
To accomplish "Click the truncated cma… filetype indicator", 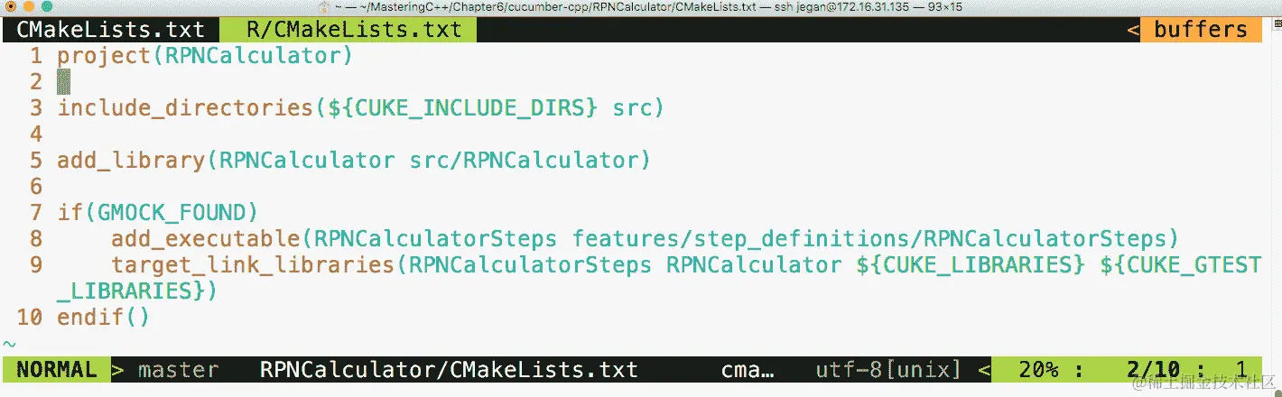I will 748,369.
